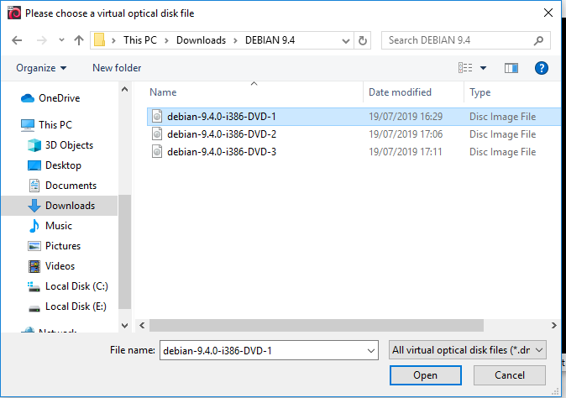Viewport: 566px width, 398px height.
Task: Click 'DEBIAN 9.4' breadcrumb segment
Action: 270,40
